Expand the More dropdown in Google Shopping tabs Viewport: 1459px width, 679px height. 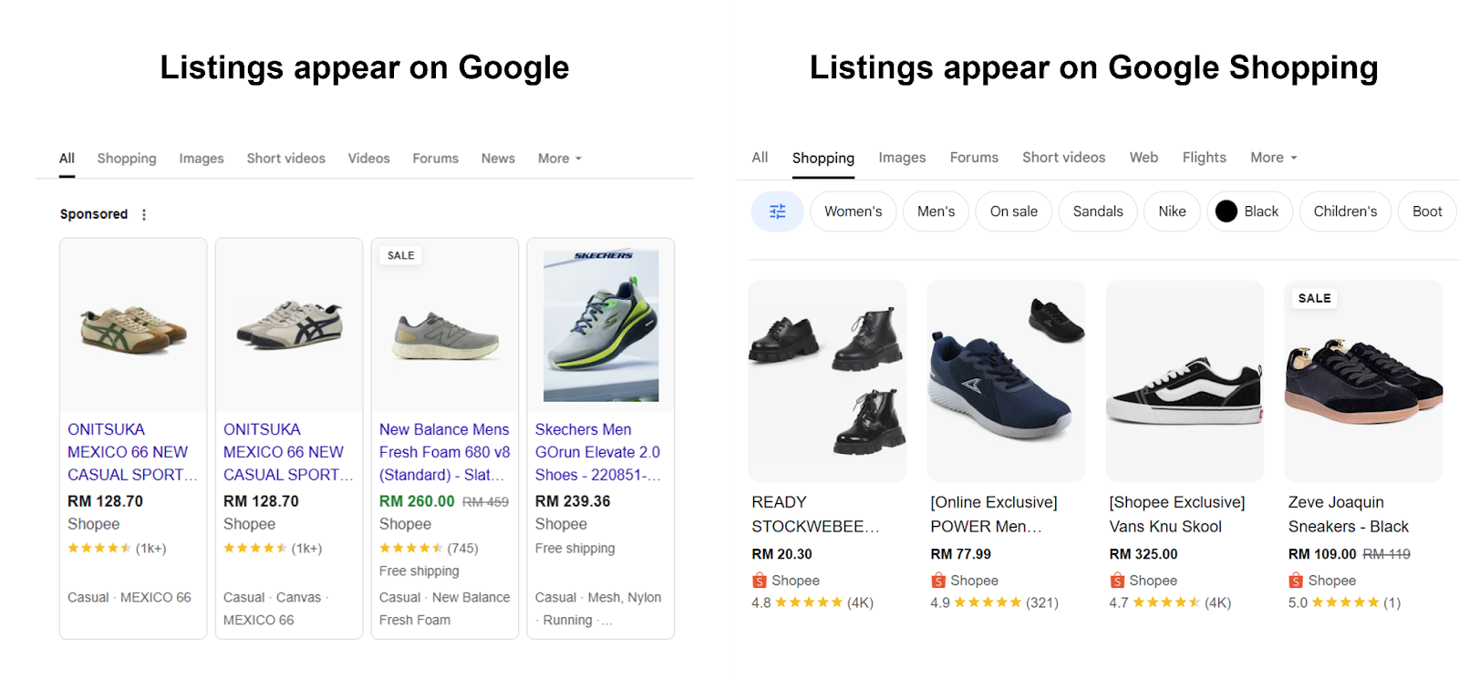(x=1273, y=157)
